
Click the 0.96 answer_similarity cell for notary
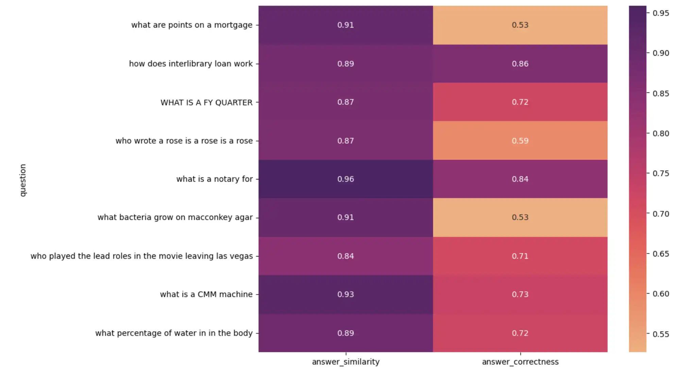tap(345, 179)
